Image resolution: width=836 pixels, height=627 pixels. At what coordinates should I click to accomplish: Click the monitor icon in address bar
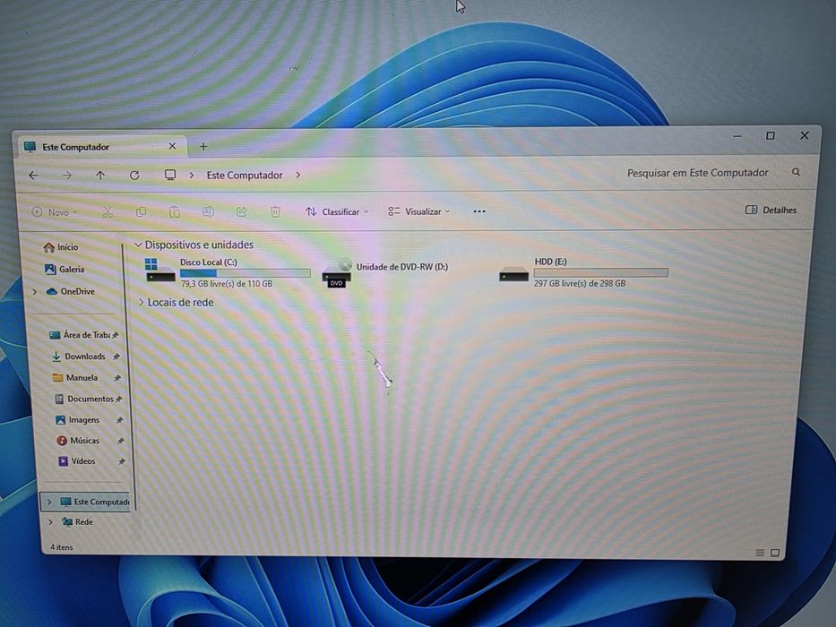(170, 175)
